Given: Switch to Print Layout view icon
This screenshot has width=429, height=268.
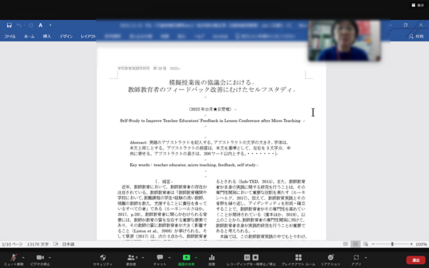Looking at the screenshot, I should point(355,244).
